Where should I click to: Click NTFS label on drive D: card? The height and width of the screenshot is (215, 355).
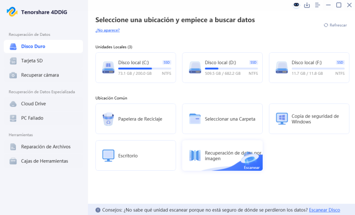click(x=253, y=73)
